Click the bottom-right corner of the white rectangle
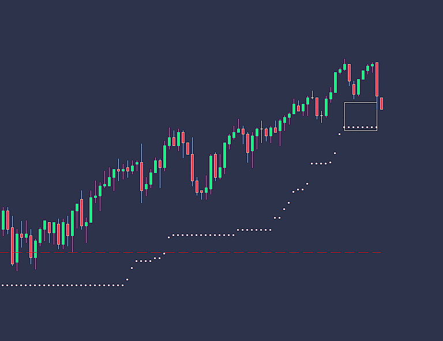Image resolution: width=443 pixels, height=341 pixels. (377, 130)
